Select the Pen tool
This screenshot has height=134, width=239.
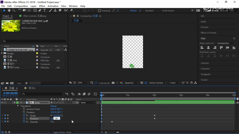[40, 10]
